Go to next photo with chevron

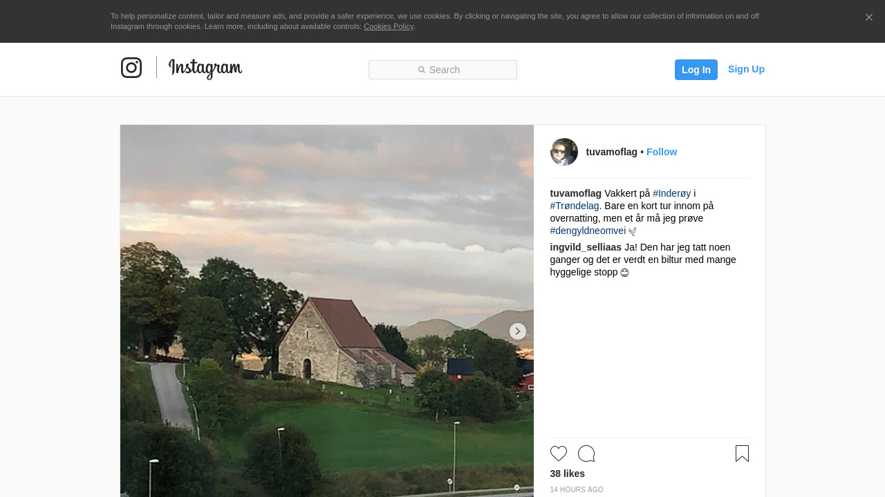point(517,331)
